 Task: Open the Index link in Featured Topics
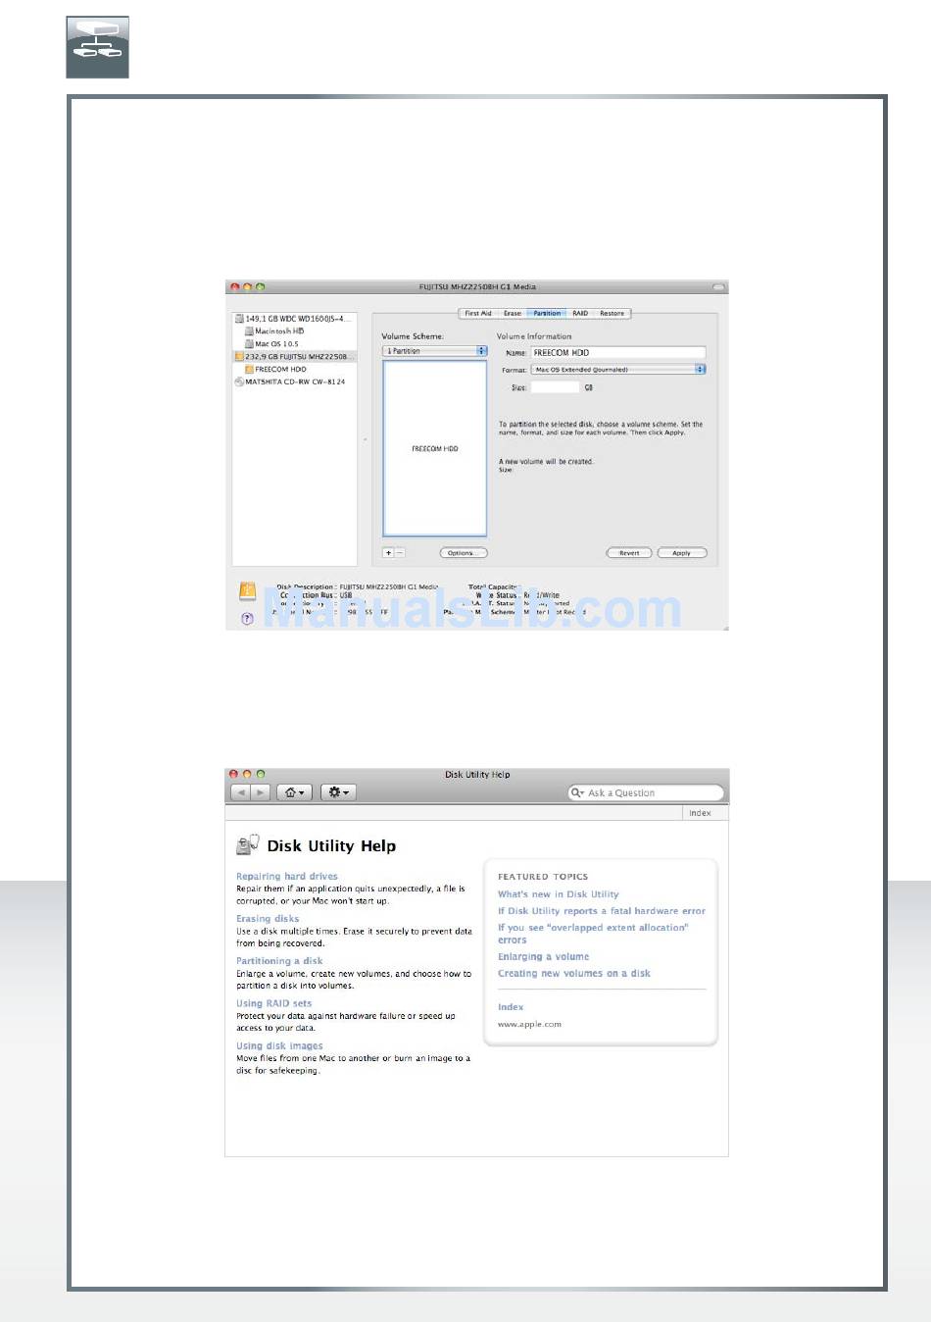511,1007
